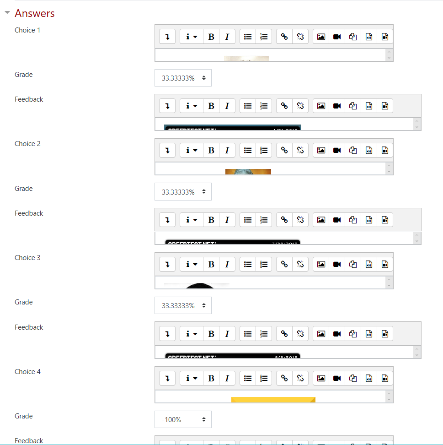Insert media video in Choice 1 editor
The height and width of the screenshot is (445, 443).
(x=337, y=37)
